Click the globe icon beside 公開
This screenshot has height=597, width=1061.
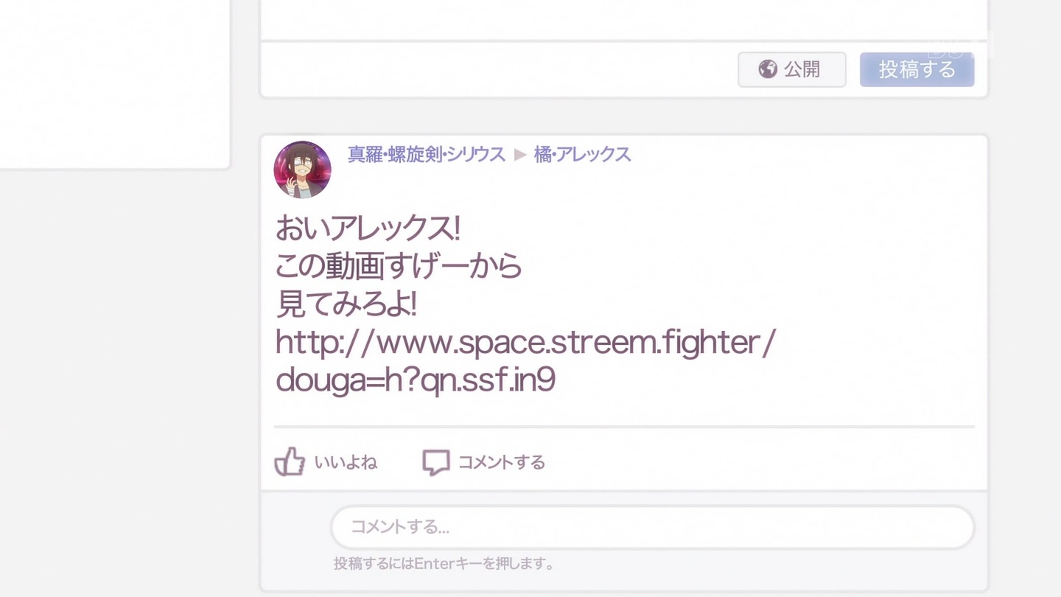768,69
